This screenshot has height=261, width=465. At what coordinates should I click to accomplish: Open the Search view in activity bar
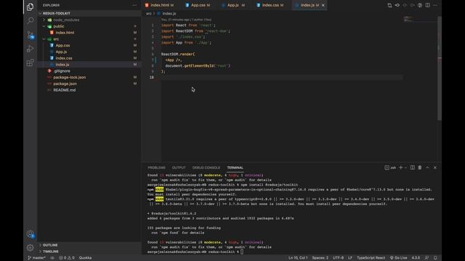(30, 20)
